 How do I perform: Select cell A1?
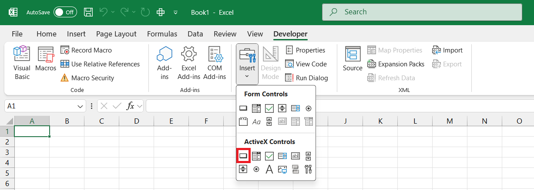click(32, 131)
